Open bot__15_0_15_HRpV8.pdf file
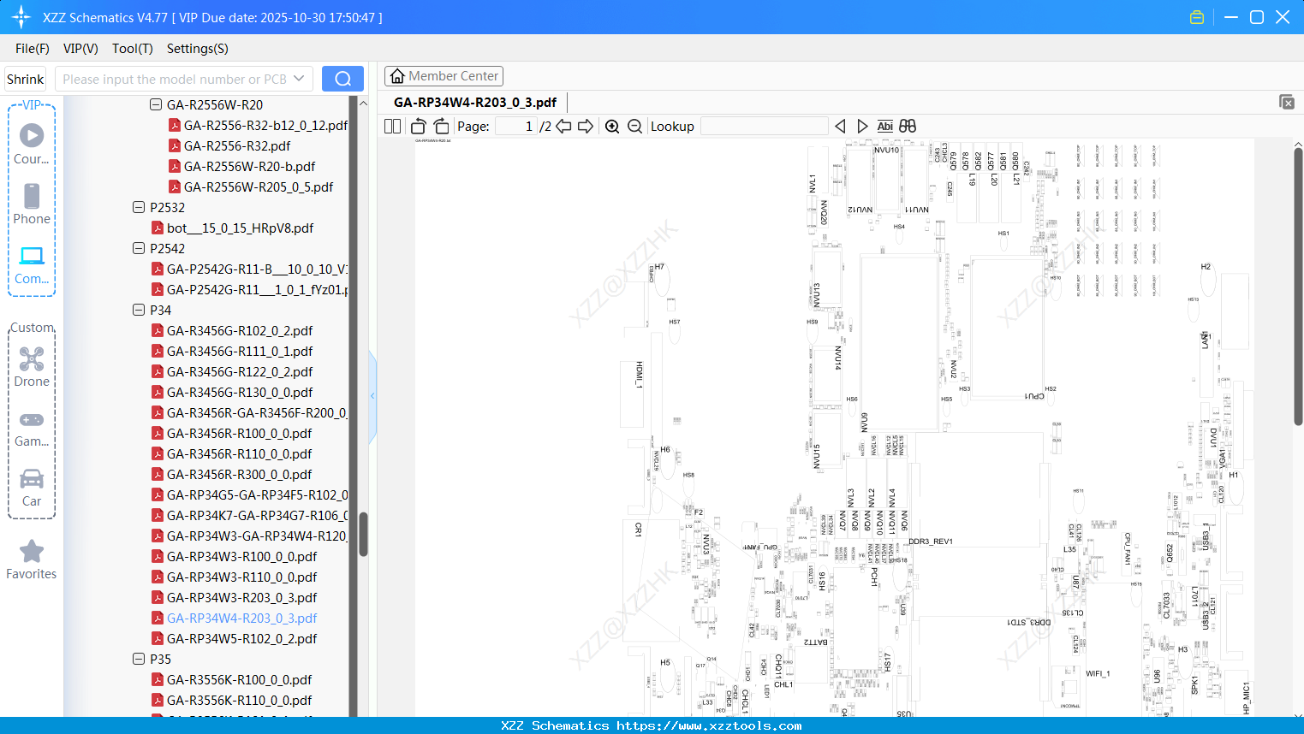This screenshot has height=734, width=1304. click(240, 228)
